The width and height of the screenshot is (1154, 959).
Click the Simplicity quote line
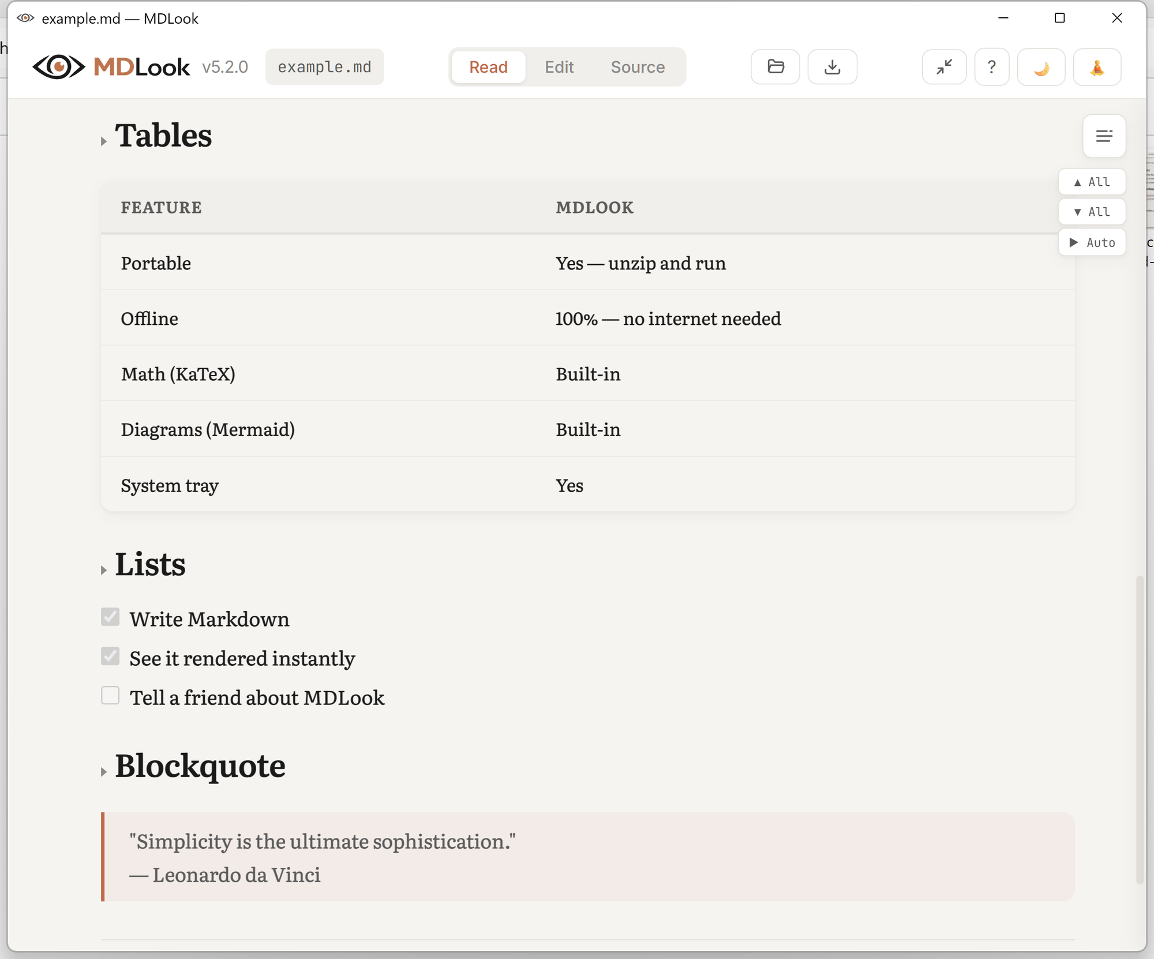(323, 841)
